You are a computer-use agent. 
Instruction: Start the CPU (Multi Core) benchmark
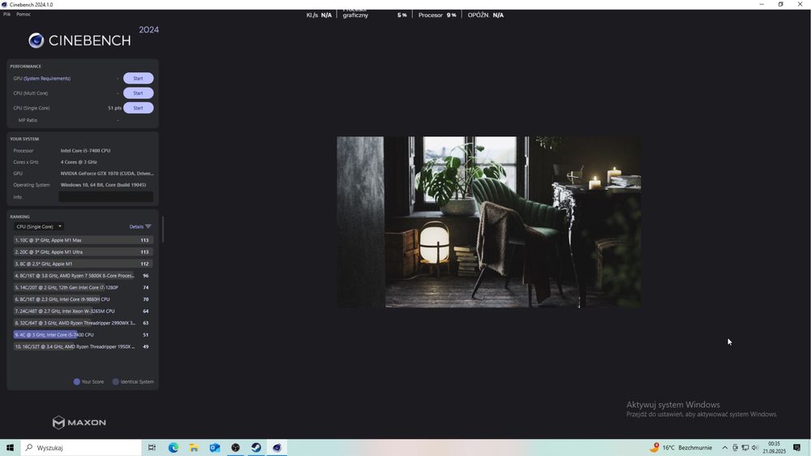138,93
